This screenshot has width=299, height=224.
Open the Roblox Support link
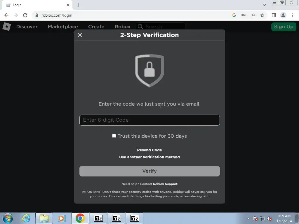point(165,184)
